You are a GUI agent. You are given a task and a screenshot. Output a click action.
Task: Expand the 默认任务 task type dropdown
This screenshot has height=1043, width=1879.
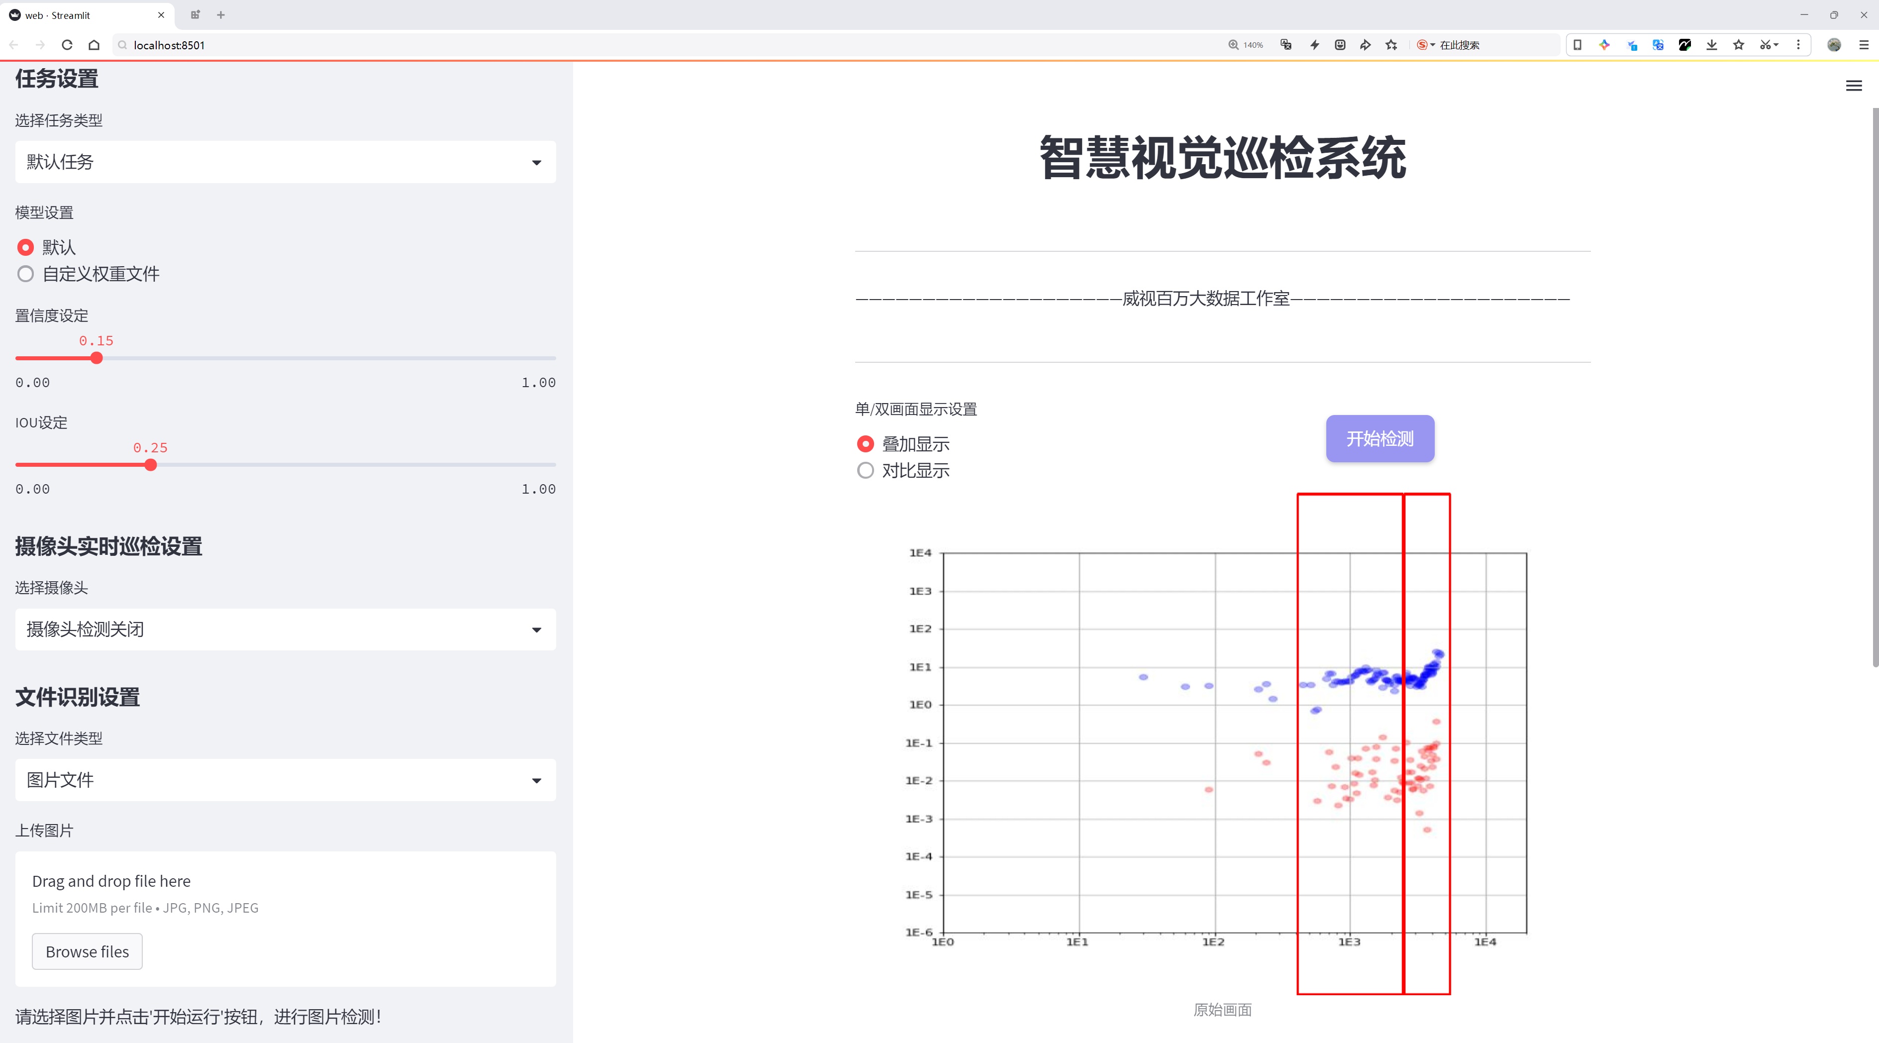pyautogui.click(x=285, y=162)
